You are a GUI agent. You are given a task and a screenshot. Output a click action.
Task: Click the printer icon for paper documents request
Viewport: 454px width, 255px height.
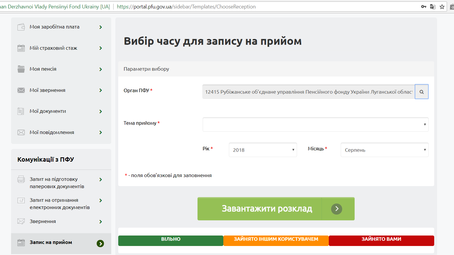coord(21,179)
